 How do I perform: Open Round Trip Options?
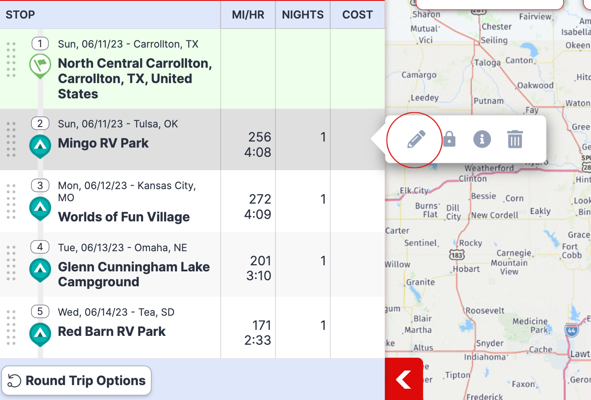[x=77, y=380]
